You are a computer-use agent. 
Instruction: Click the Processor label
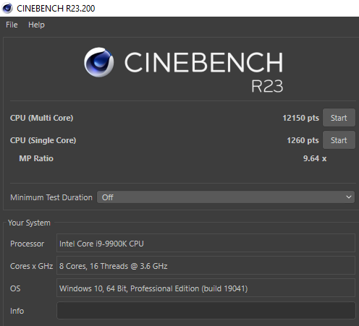[x=27, y=244]
